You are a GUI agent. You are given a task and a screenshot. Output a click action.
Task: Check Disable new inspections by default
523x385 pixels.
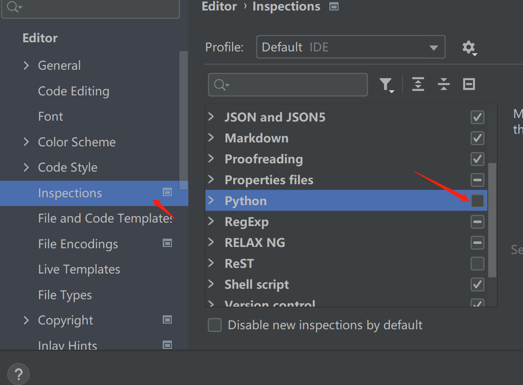[x=215, y=325]
